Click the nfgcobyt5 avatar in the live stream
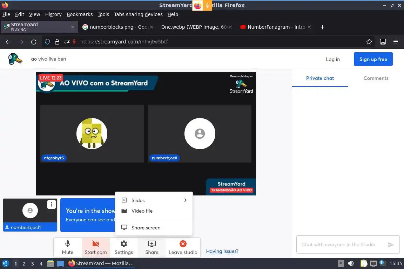Image resolution: width=404 pixels, height=269 pixels. coord(92,133)
